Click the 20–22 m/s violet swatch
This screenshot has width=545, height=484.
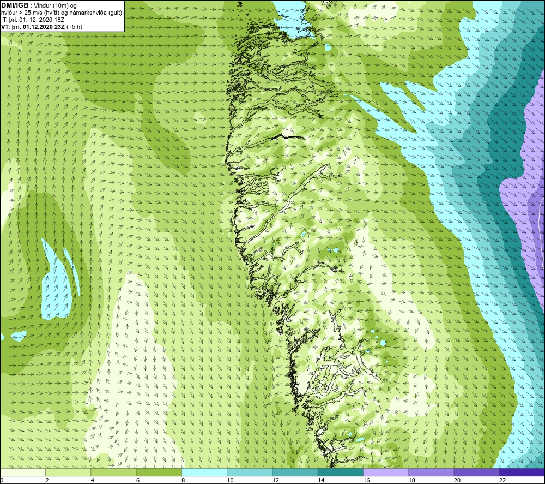pos(477,472)
